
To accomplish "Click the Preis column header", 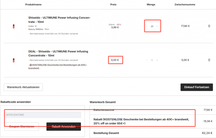I will (x=113, y=5).
